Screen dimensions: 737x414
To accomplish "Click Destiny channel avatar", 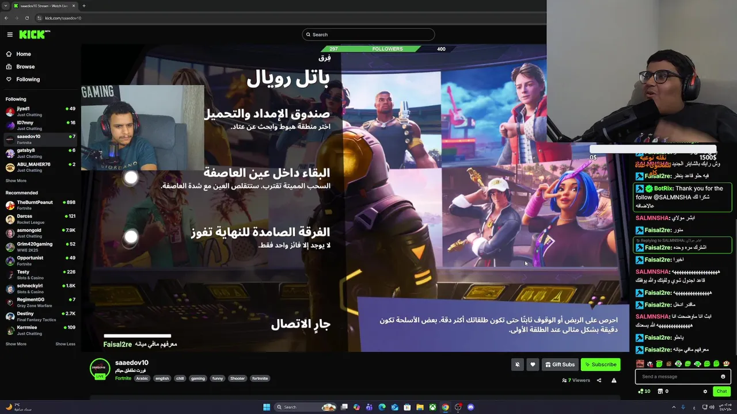I will point(10,316).
